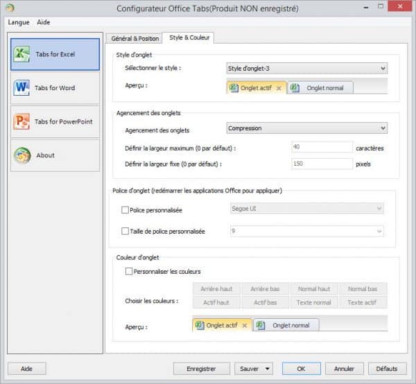The image size is (416, 384).
Task: Click the Excel icon in sidebar
Action: click(x=21, y=54)
